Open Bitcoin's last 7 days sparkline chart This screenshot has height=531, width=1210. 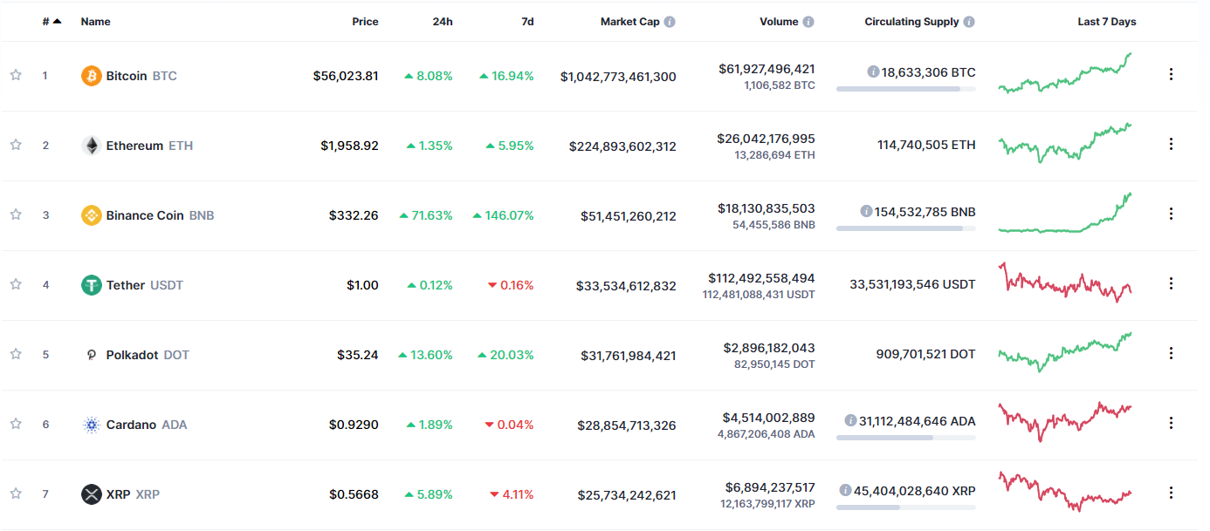[x=1065, y=73]
